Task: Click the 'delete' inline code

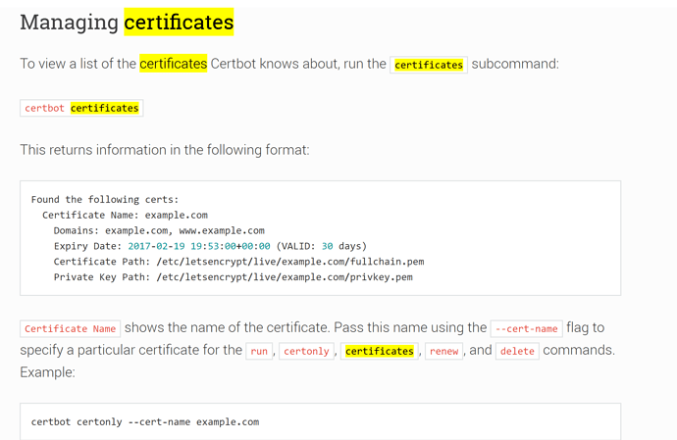Action: 517,351
